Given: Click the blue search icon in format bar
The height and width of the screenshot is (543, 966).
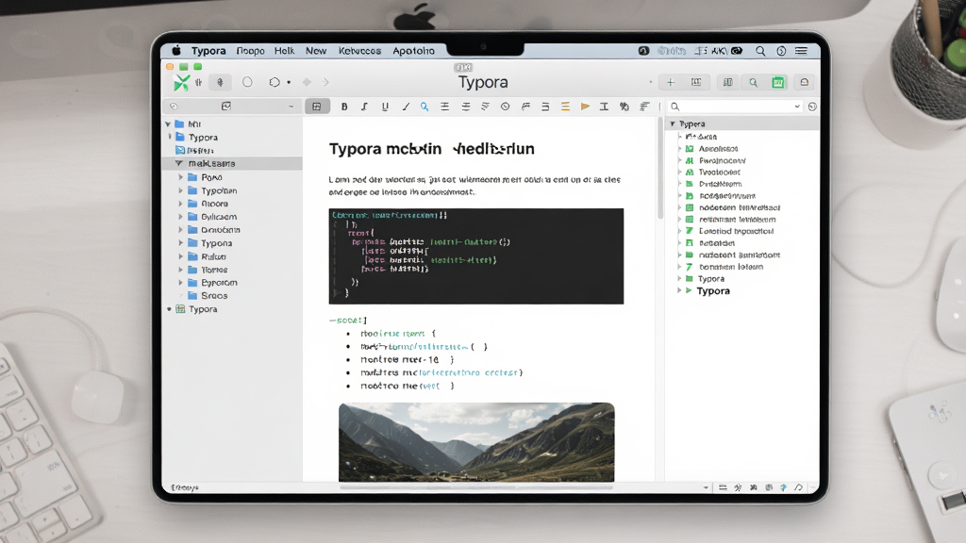Looking at the screenshot, I should 425,107.
